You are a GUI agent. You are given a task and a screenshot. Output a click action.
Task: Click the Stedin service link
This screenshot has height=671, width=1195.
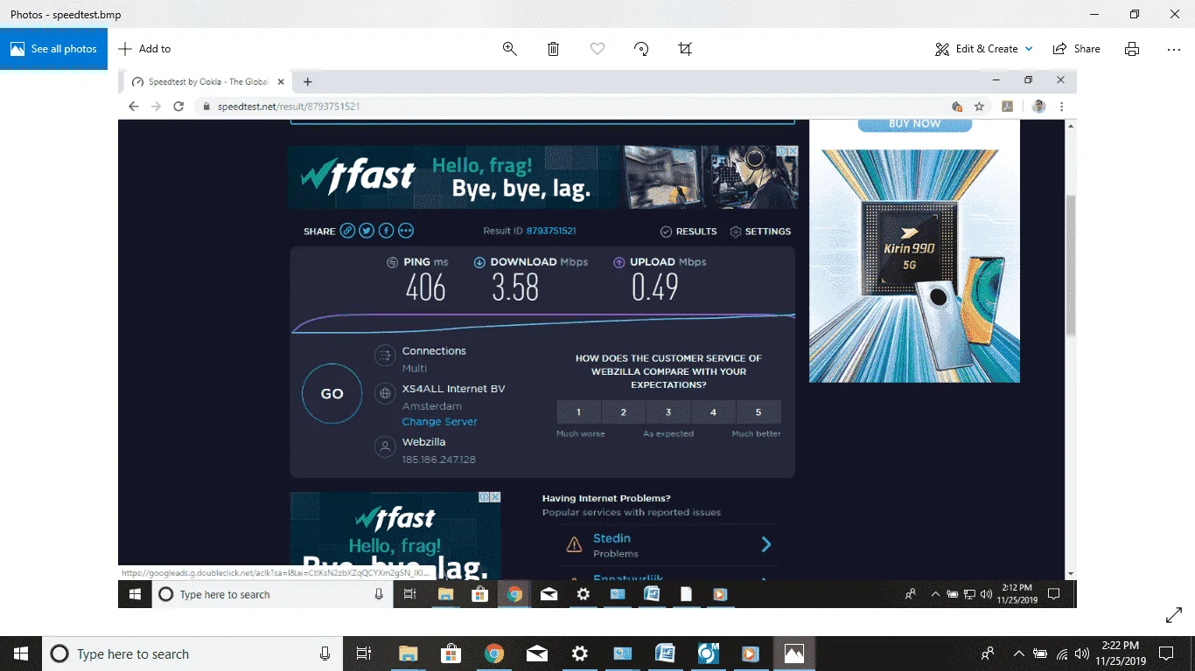point(611,538)
